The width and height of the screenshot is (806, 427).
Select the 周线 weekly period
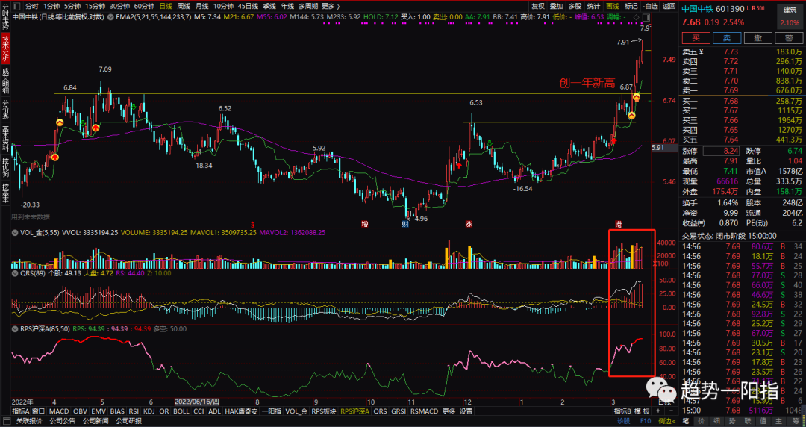(184, 6)
